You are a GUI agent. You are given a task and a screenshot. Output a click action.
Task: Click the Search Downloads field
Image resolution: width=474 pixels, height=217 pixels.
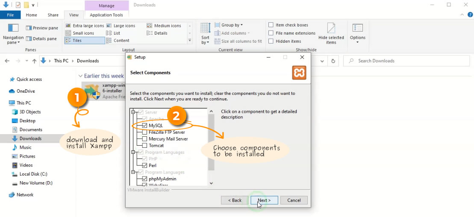[407, 61]
